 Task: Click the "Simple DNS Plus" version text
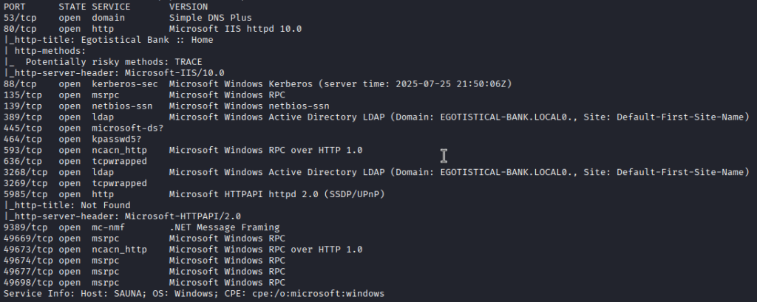pyautogui.click(x=210, y=16)
